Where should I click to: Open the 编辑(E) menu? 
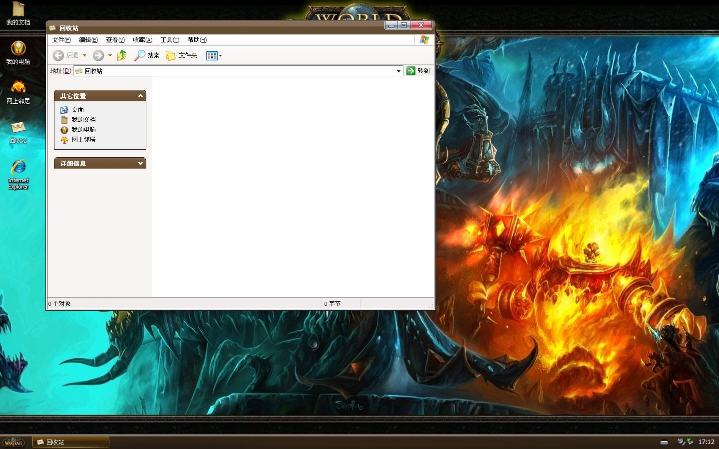coord(88,40)
